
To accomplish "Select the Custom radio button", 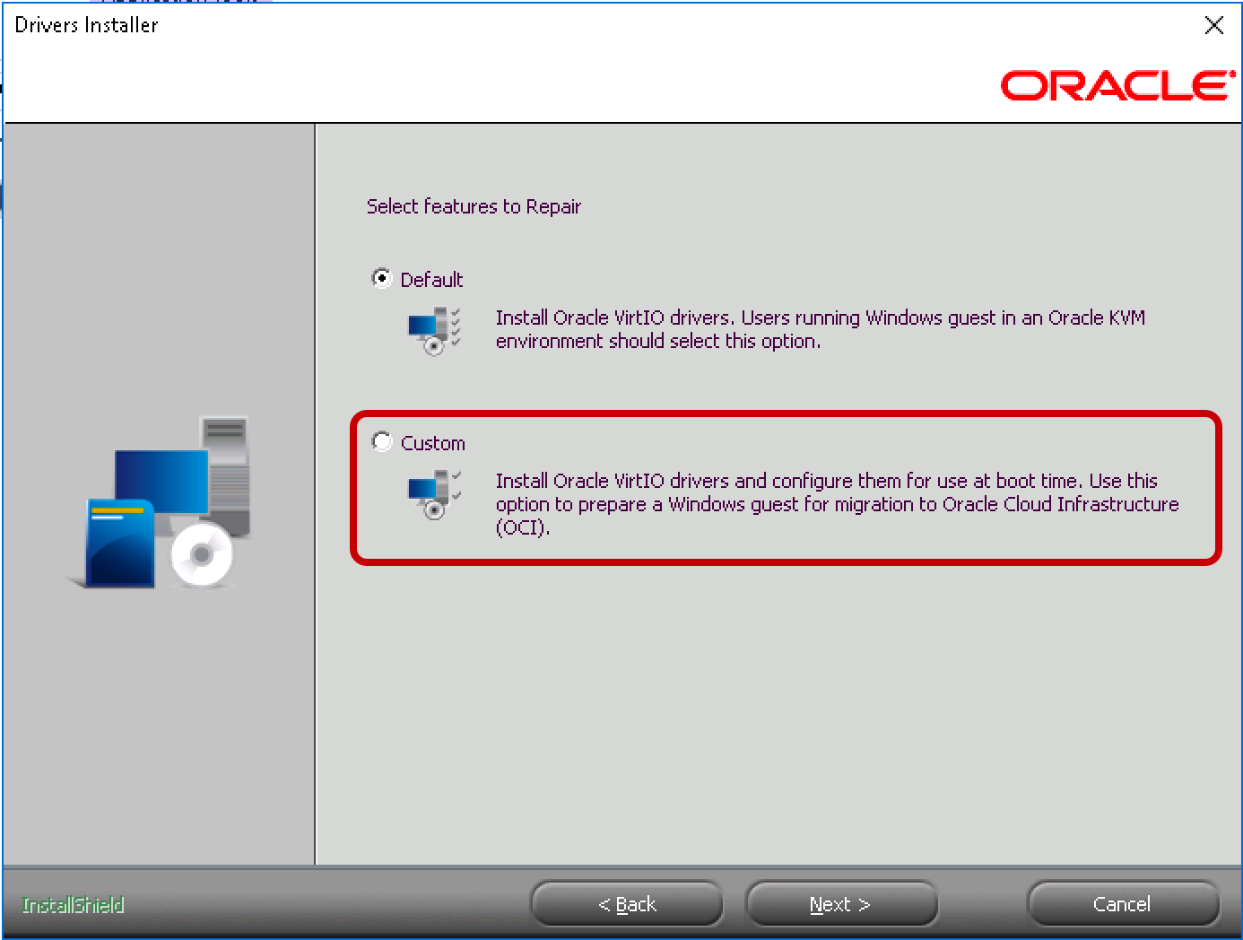I will point(382,441).
